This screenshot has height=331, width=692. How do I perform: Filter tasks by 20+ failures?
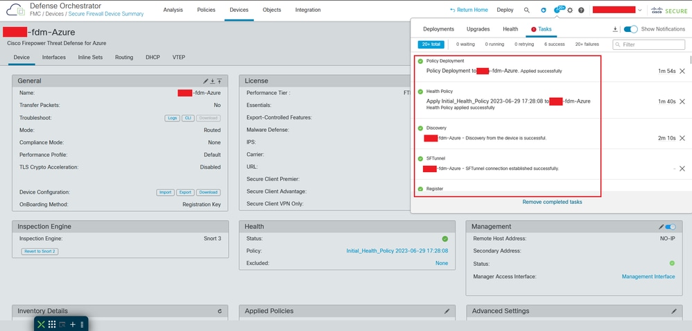pyautogui.click(x=587, y=44)
